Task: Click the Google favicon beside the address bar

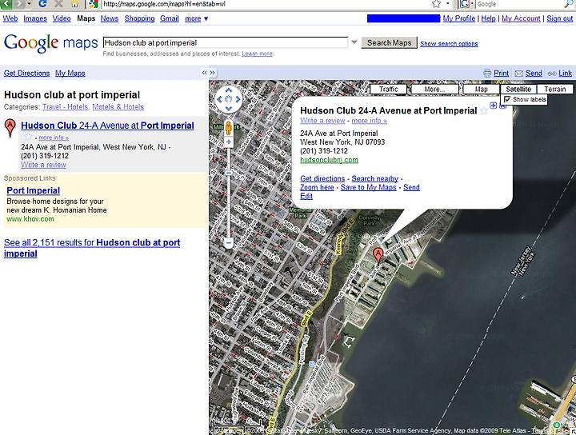Action: pyautogui.click(x=94, y=4)
